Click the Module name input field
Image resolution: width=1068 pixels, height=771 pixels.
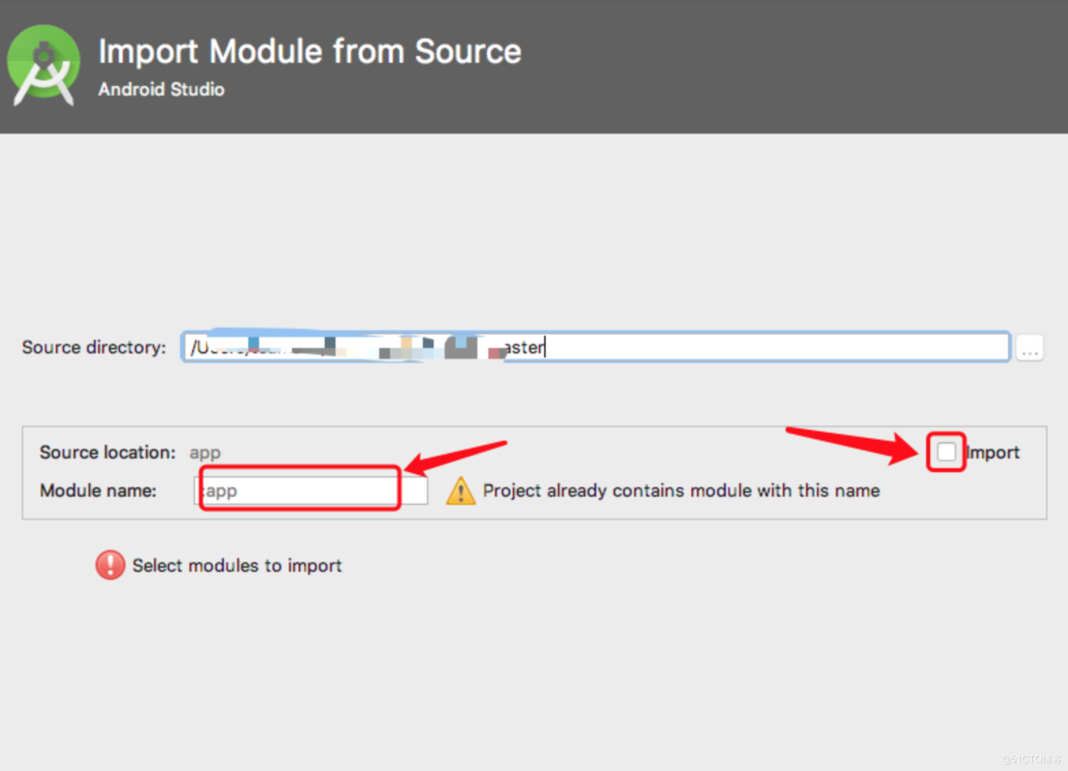click(311, 491)
